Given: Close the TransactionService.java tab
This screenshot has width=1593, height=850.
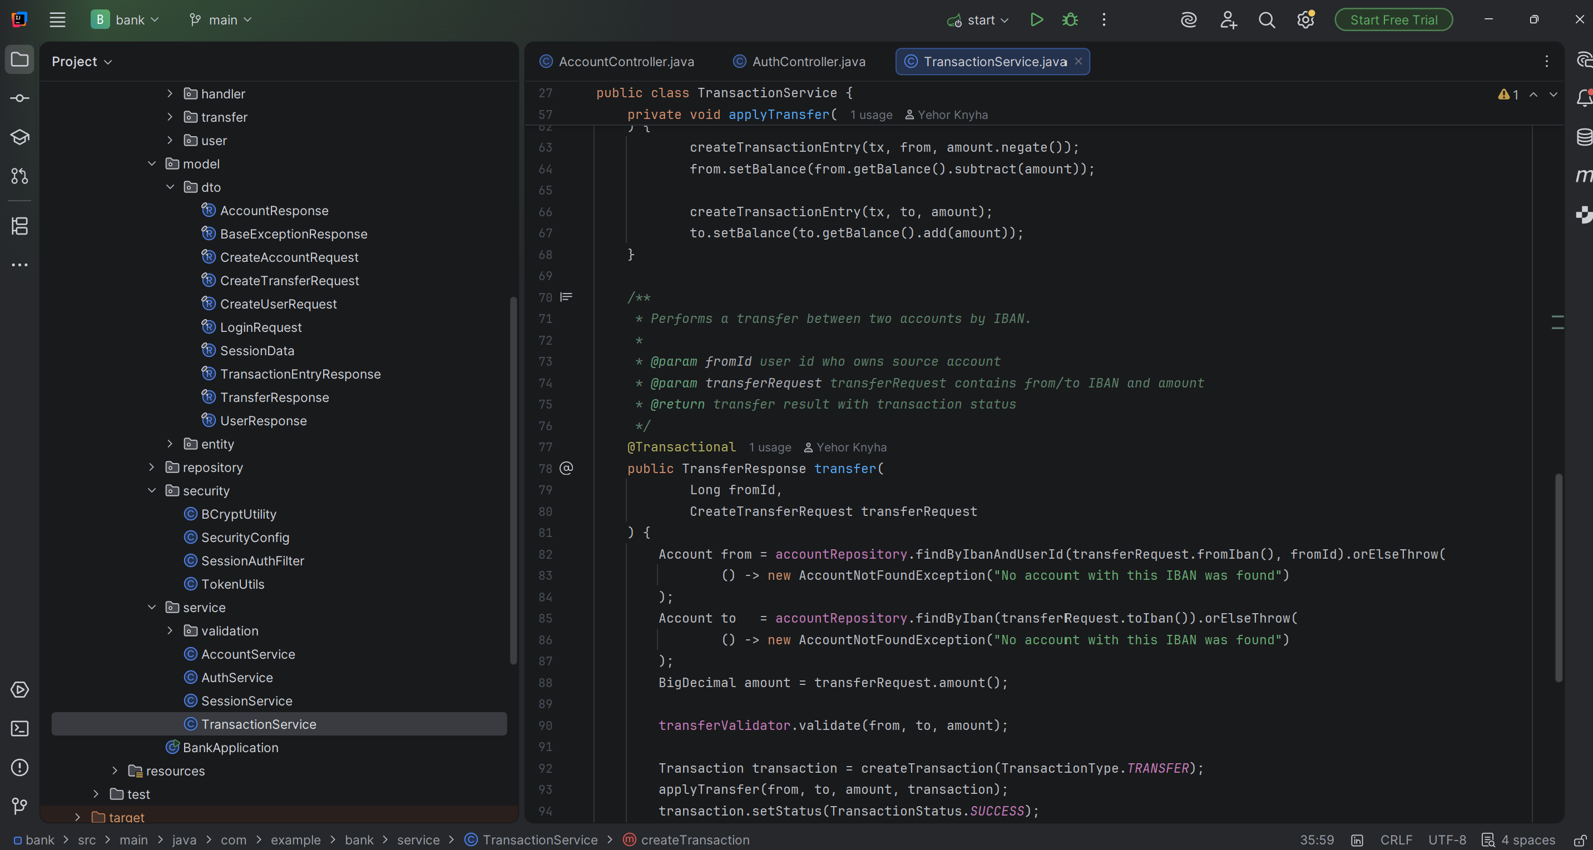Looking at the screenshot, I should (x=1078, y=61).
